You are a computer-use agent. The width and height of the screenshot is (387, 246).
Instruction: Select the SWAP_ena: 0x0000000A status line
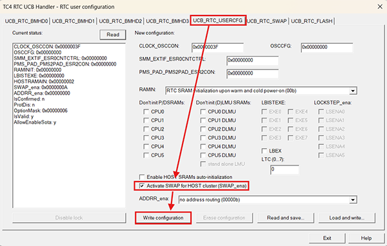41,87
